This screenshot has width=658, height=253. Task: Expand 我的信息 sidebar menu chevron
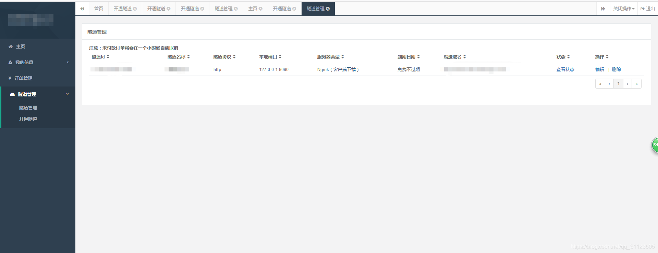click(x=68, y=62)
